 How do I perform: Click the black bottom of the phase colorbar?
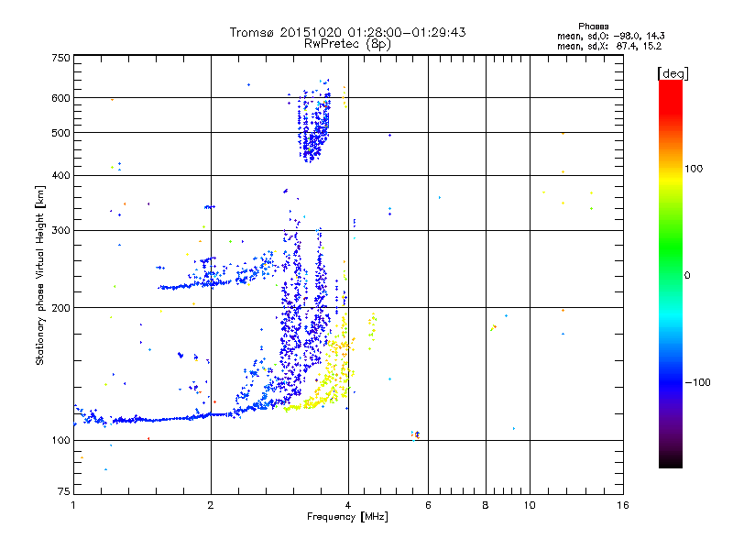click(671, 461)
